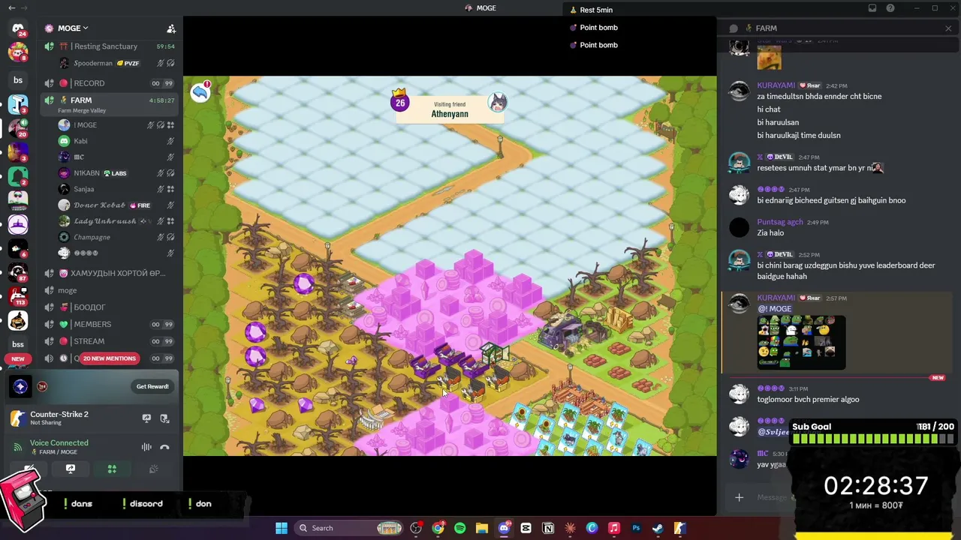The width and height of the screenshot is (961, 540).
Task: Join the ХАМУУДЫН ХОРТОЙ voice channel
Action: coord(111,273)
